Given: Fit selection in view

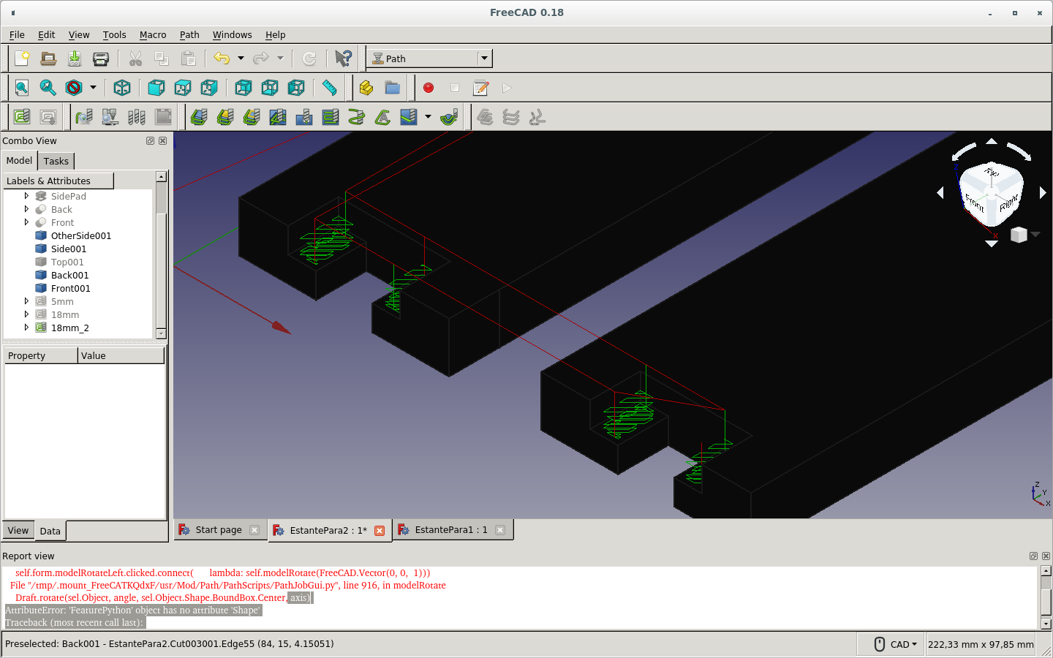Looking at the screenshot, I should click(x=48, y=88).
